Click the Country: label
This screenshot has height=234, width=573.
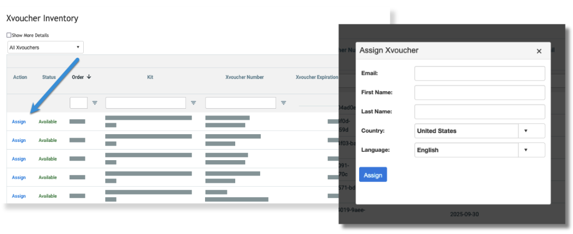tap(373, 131)
